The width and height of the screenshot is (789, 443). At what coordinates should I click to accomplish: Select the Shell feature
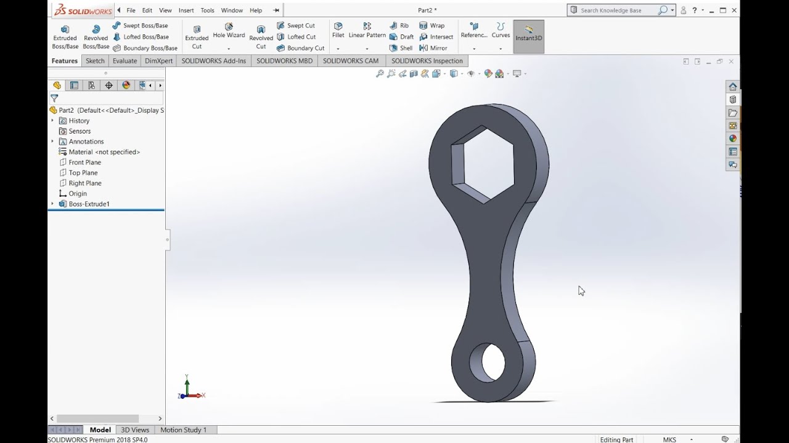point(401,48)
